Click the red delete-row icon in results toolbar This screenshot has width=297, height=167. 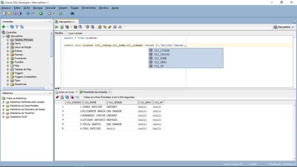(72, 97)
